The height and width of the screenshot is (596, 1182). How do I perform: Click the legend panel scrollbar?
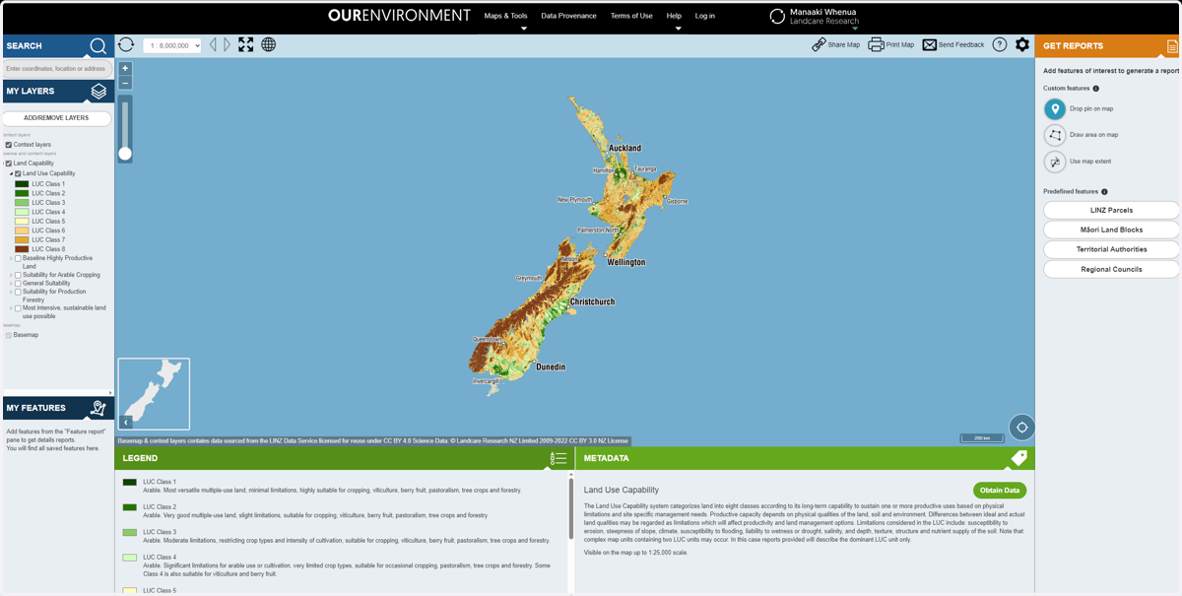coord(571,509)
